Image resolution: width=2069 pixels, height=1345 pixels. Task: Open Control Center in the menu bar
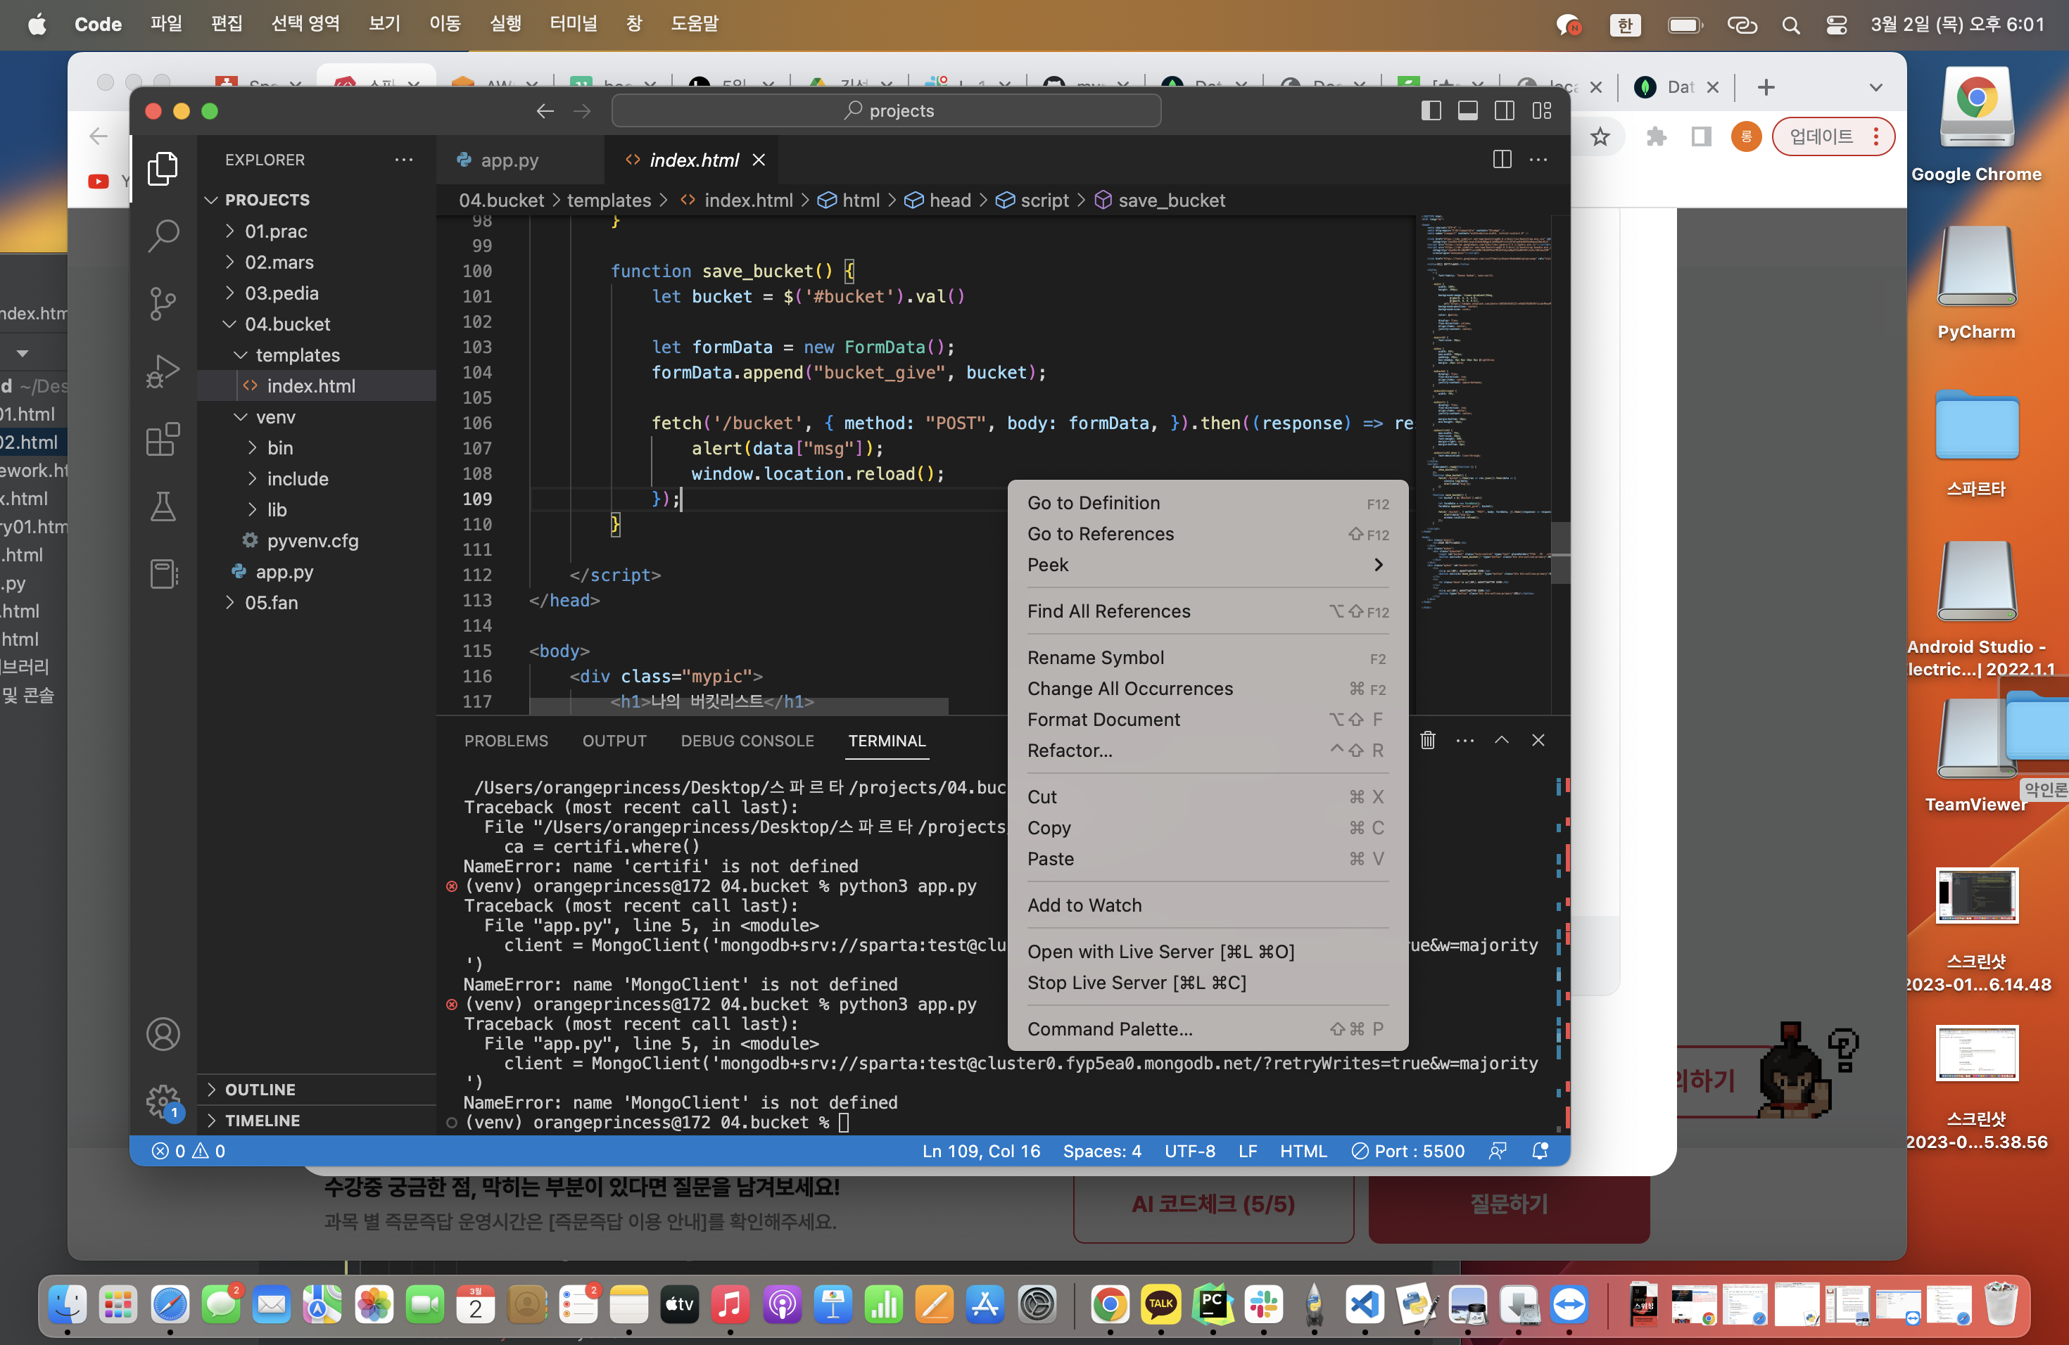tap(1836, 25)
